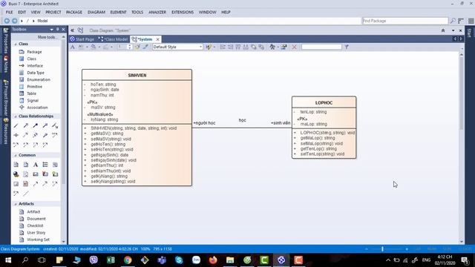Click the text format 'A' icon in diagram toolbar
The width and height of the screenshot is (475, 267).
click(x=73, y=47)
